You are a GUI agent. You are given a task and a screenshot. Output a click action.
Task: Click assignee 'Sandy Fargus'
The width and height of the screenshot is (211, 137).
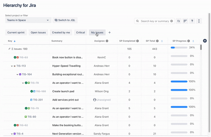pyautogui.click(x=102, y=133)
